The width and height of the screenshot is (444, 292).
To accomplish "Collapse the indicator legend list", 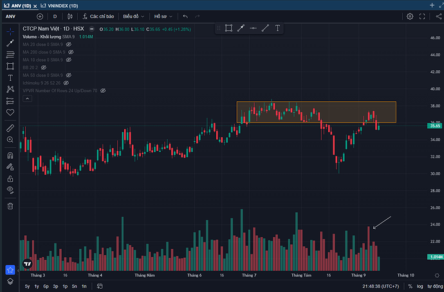I will 26,100.
